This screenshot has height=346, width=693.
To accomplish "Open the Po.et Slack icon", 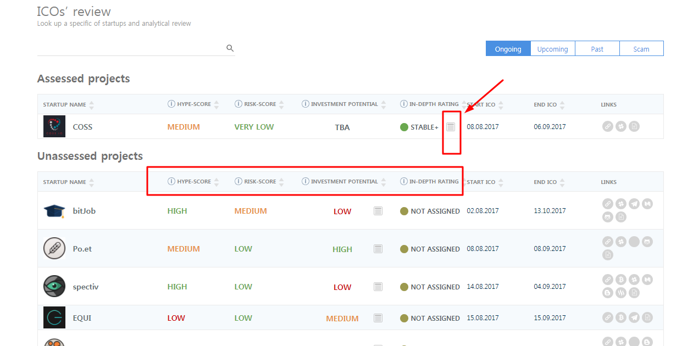I will click(x=621, y=242).
